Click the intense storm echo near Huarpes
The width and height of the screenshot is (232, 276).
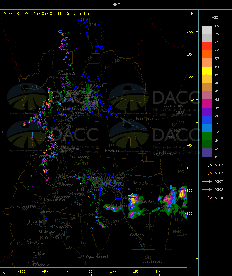pyautogui.click(x=134, y=199)
